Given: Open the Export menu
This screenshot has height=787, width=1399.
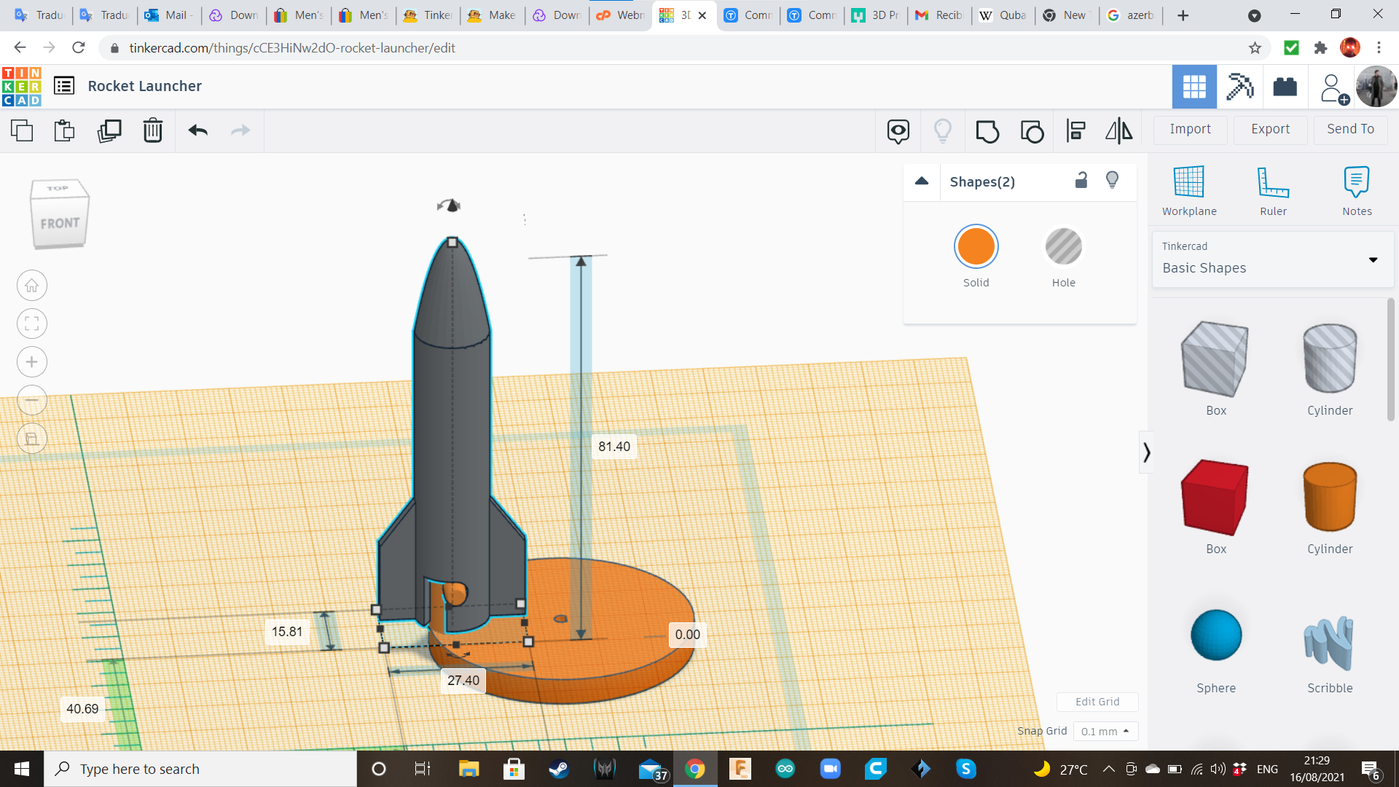Looking at the screenshot, I should pyautogui.click(x=1270, y=129).
